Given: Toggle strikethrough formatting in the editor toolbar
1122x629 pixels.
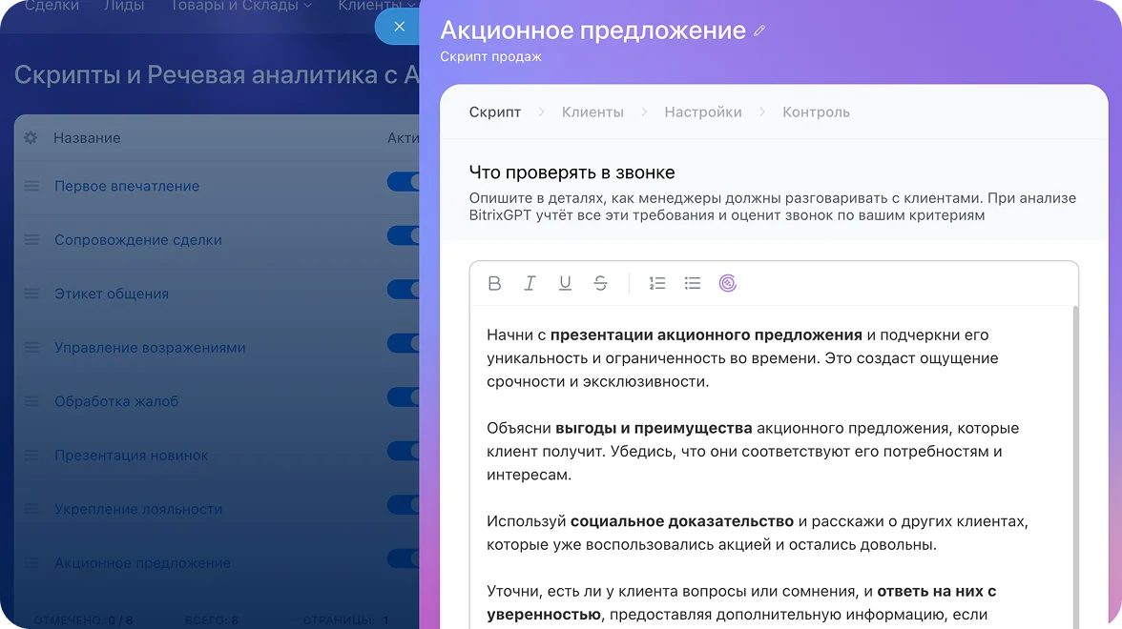Looking at the screenshot, I should pos(600,283).
